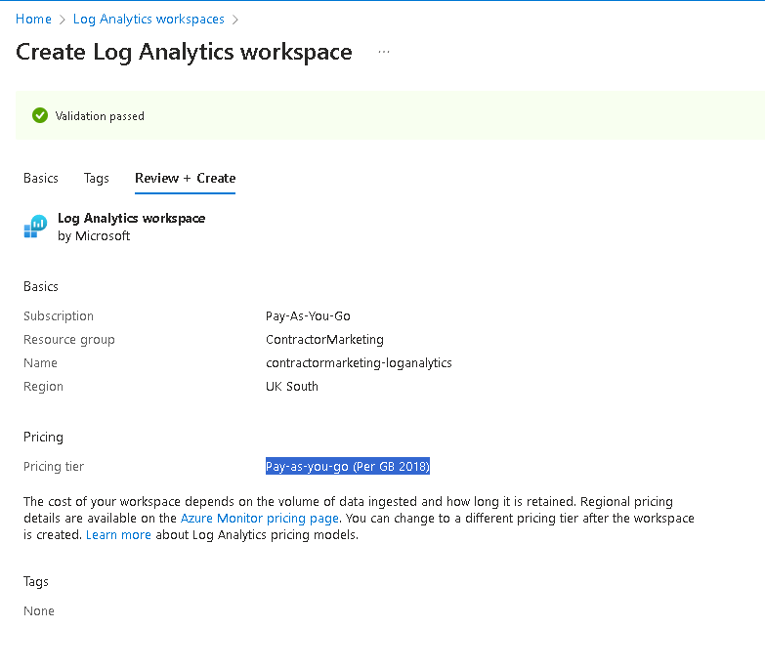Click the Validation passed message text

pyautogui.click(x=100, y=116)
